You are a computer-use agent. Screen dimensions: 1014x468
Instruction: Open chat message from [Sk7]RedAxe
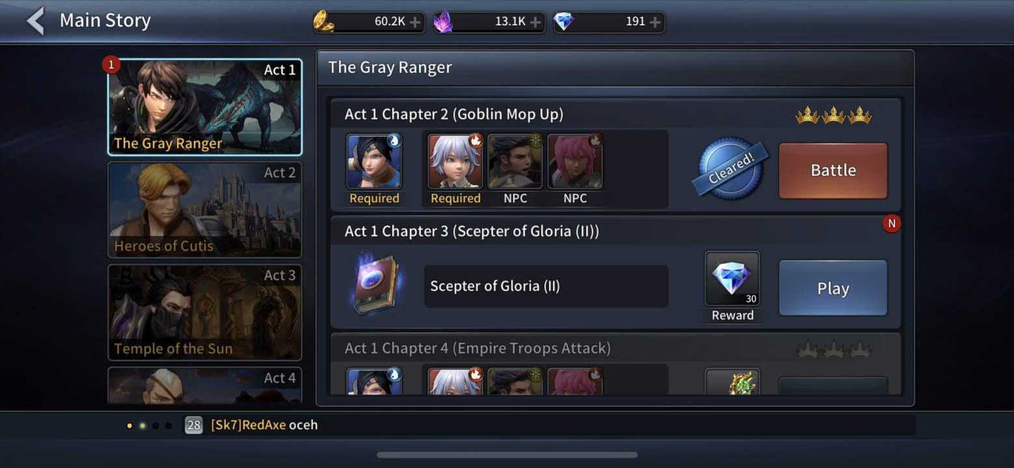coord(264,425)
